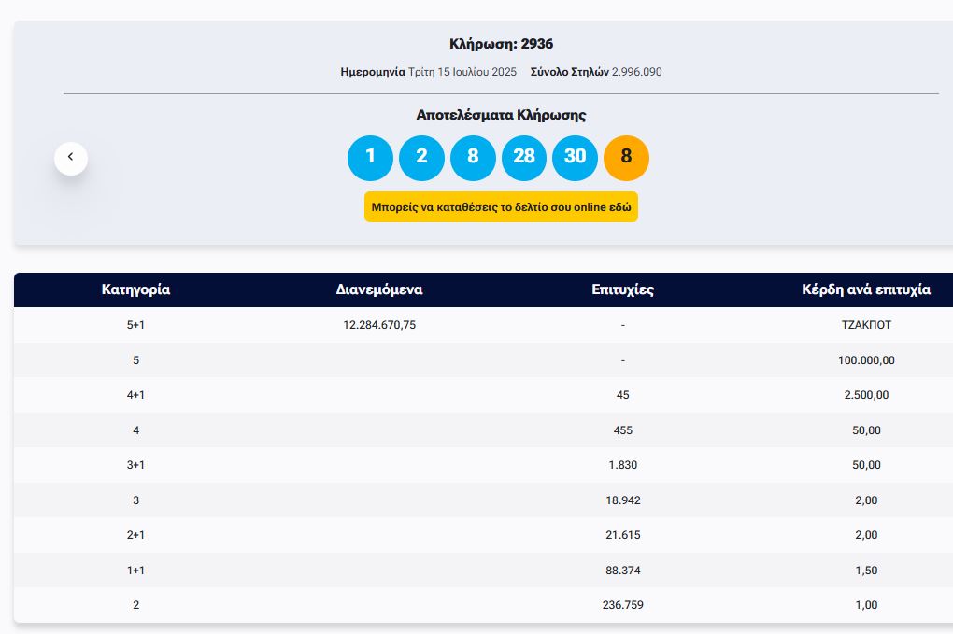This screenshot has height=634, width=953.
Task: Click the Κέρδη ανά επιτυχία header
Action: [865, 289]
